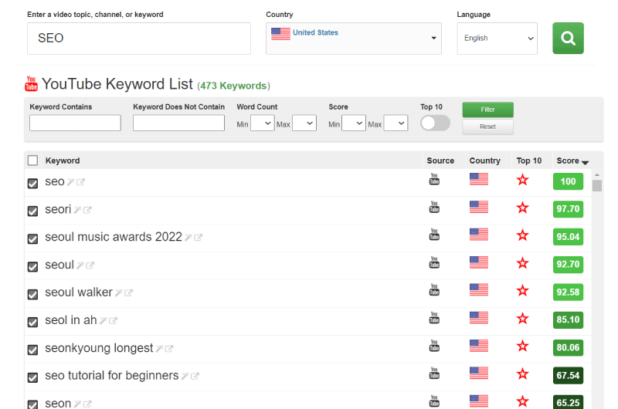618x409 pixels.
Task: Open the Score Max dropdown
Action: click(396, 123)
